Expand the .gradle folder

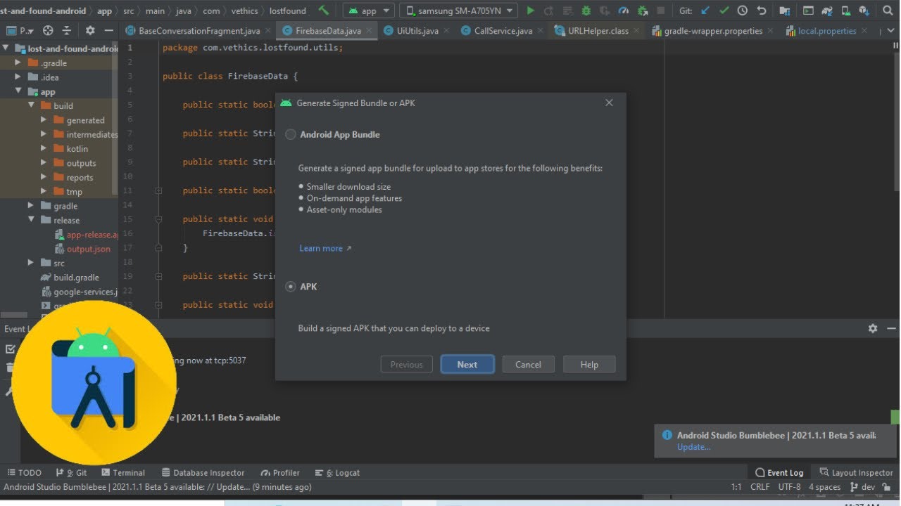tap(18, 63)
